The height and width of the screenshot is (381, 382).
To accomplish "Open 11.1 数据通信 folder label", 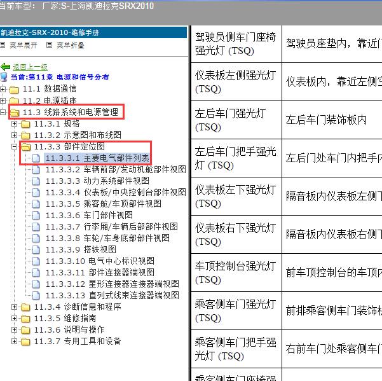I will click(50, 89).
